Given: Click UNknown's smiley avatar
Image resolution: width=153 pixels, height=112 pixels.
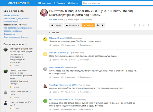Looking at the screenshot, I should (x=45, y=39).
